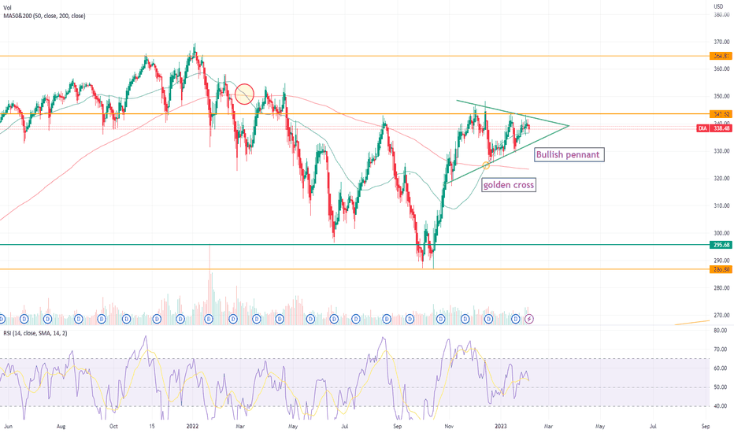Click 300.00 on the price axis
This screenshot has width=734, height=433.
[x=721, y=233]
